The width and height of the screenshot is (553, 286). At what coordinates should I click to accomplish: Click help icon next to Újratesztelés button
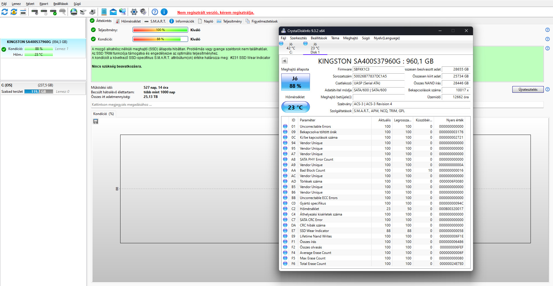[548, 90]
